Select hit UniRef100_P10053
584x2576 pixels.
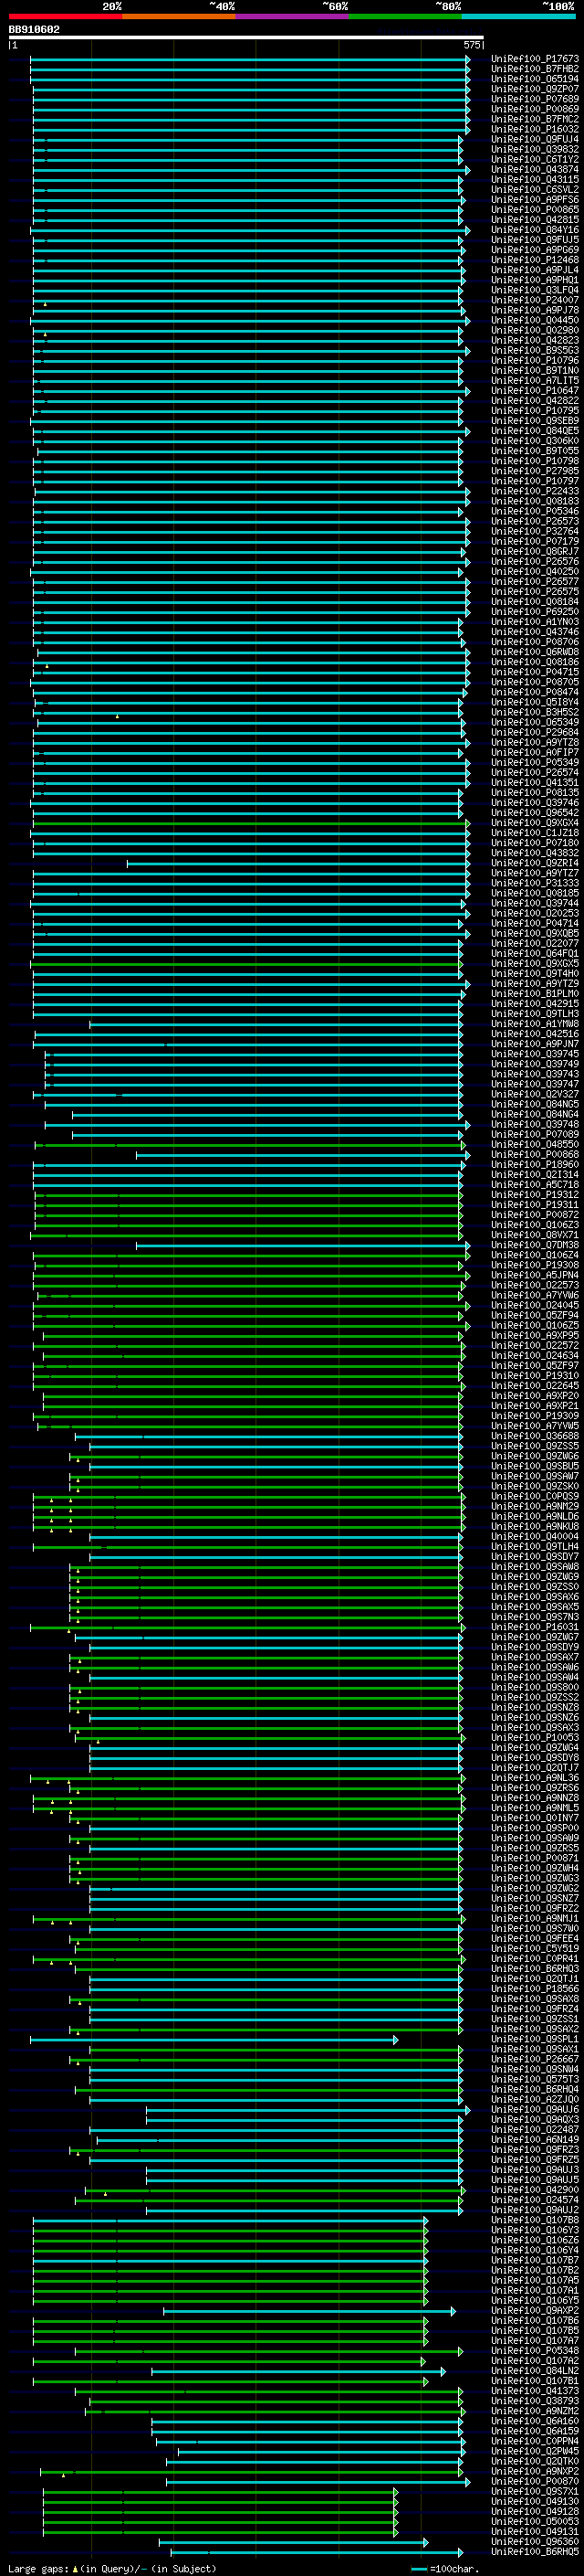(535, 1737)
